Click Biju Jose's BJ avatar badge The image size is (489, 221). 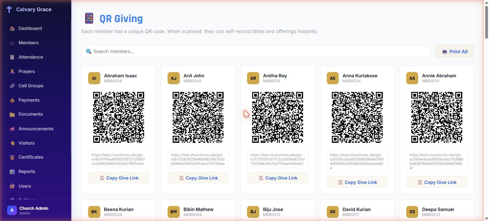pos(253,212)
